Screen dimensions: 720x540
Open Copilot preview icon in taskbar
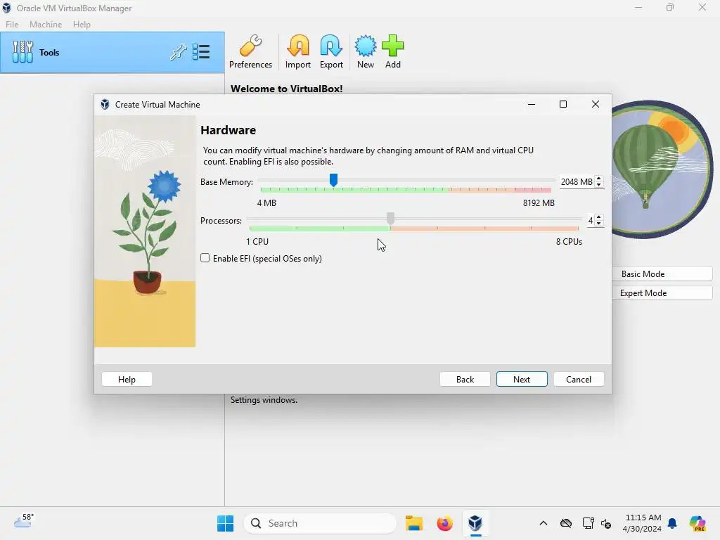point(697,523)
